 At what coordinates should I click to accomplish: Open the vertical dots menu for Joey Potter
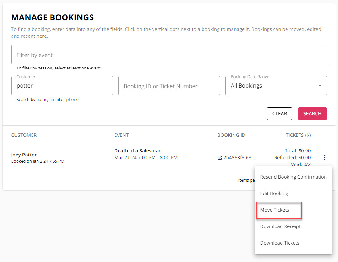(324, 157)
